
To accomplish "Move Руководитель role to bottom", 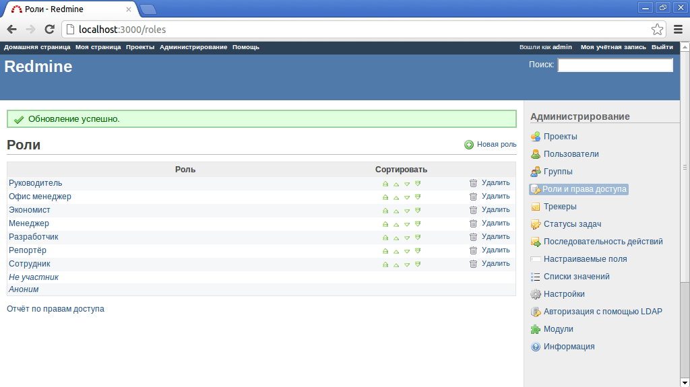I will pyautogui.click(x=418, y=184).
